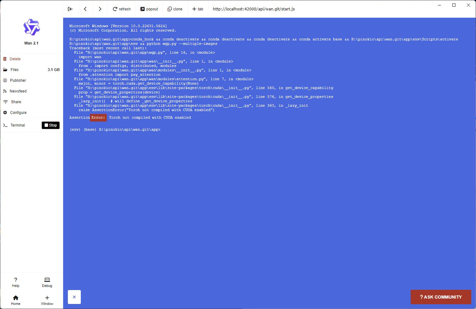This screenshot has height=309, width=476.
Task: Open the Newsfeed
Action: click(32, 91)
